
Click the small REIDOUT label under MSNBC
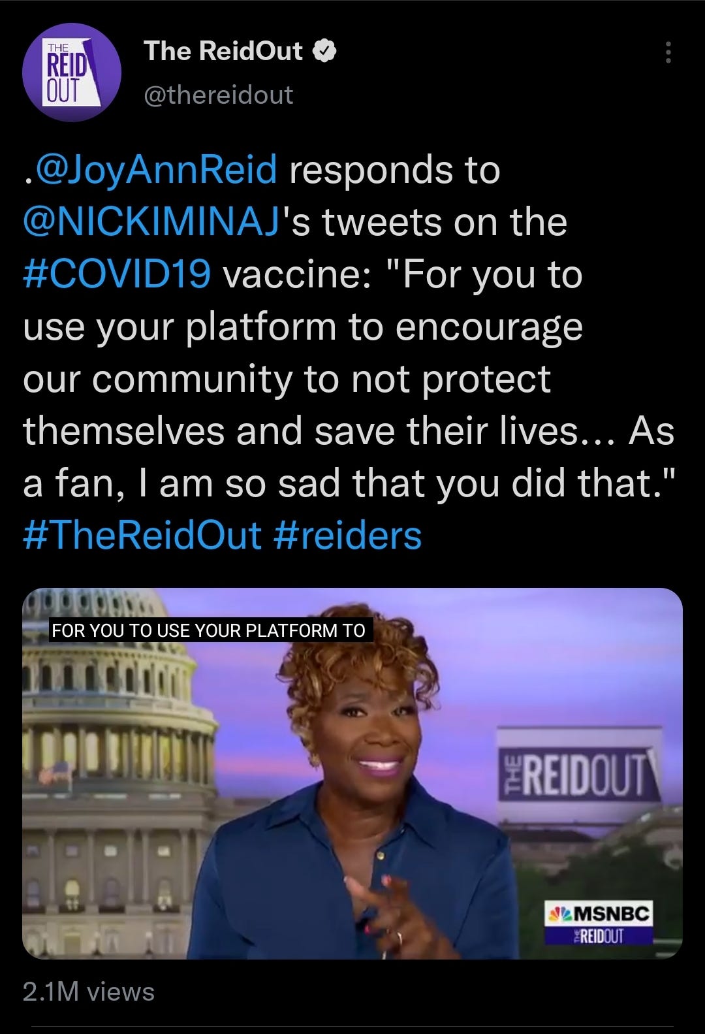[598, 936]
